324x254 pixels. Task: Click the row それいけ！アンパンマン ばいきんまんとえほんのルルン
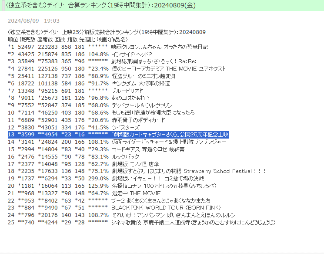(x=122, y=215)
